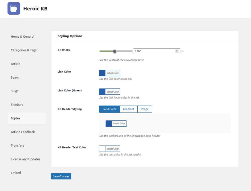Open the Home & General settings page
This screenshot has width=251, height=191.
[22, 37]
